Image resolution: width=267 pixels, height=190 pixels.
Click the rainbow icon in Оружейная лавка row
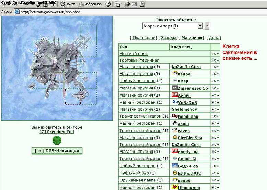coord(175,180)
